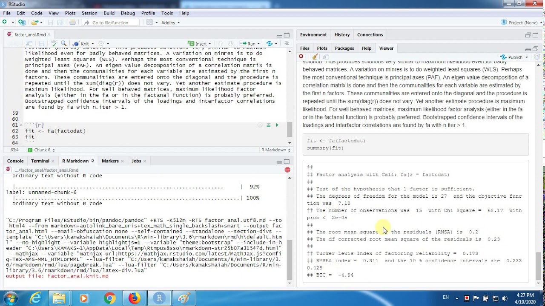Run spell check on the document
This screenshot has width=545, height=306.
(54, 43)
